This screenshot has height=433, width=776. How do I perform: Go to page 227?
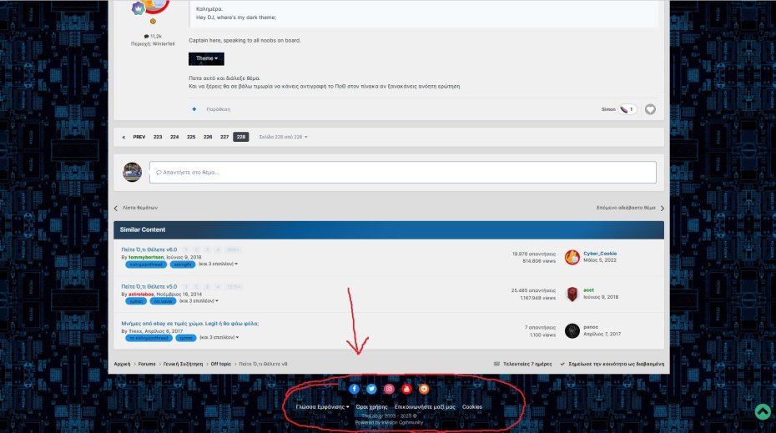224,137
